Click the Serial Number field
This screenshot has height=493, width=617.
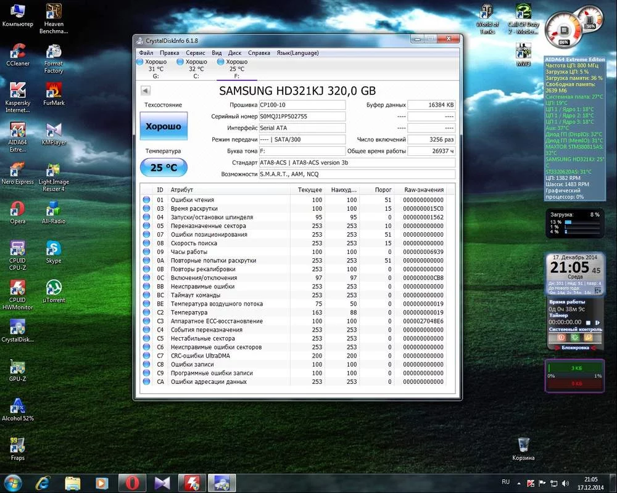pos(302,116)
